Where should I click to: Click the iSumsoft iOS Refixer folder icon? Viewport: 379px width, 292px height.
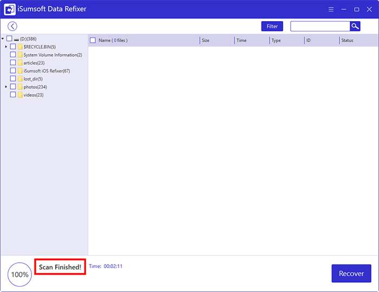pos(20,71)
